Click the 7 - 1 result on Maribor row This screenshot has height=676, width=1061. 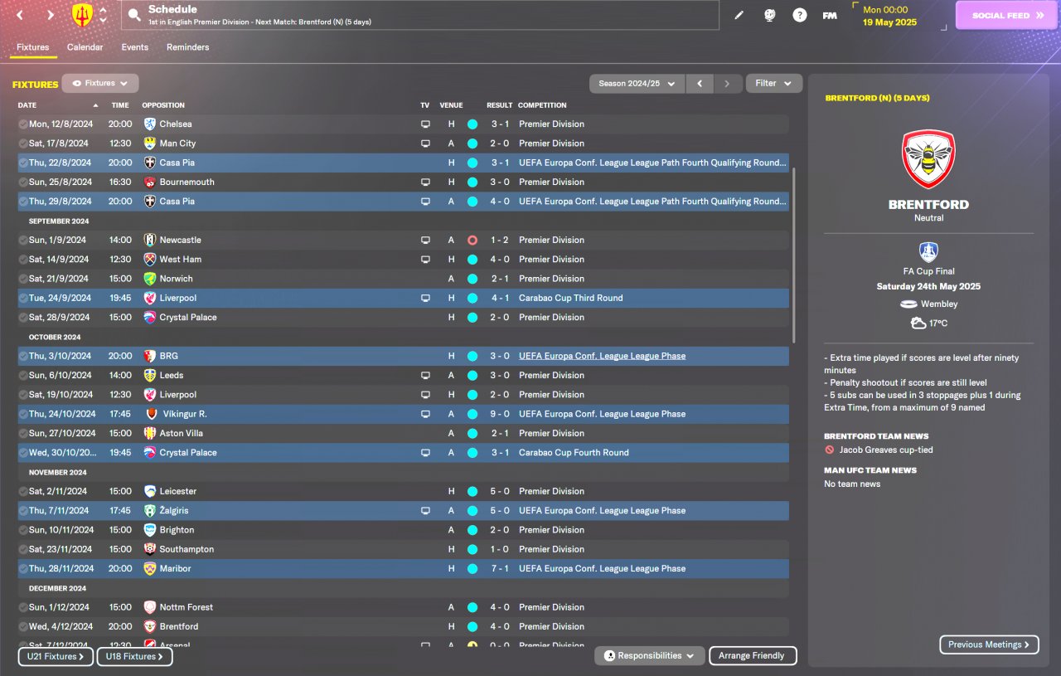[500, 568]
